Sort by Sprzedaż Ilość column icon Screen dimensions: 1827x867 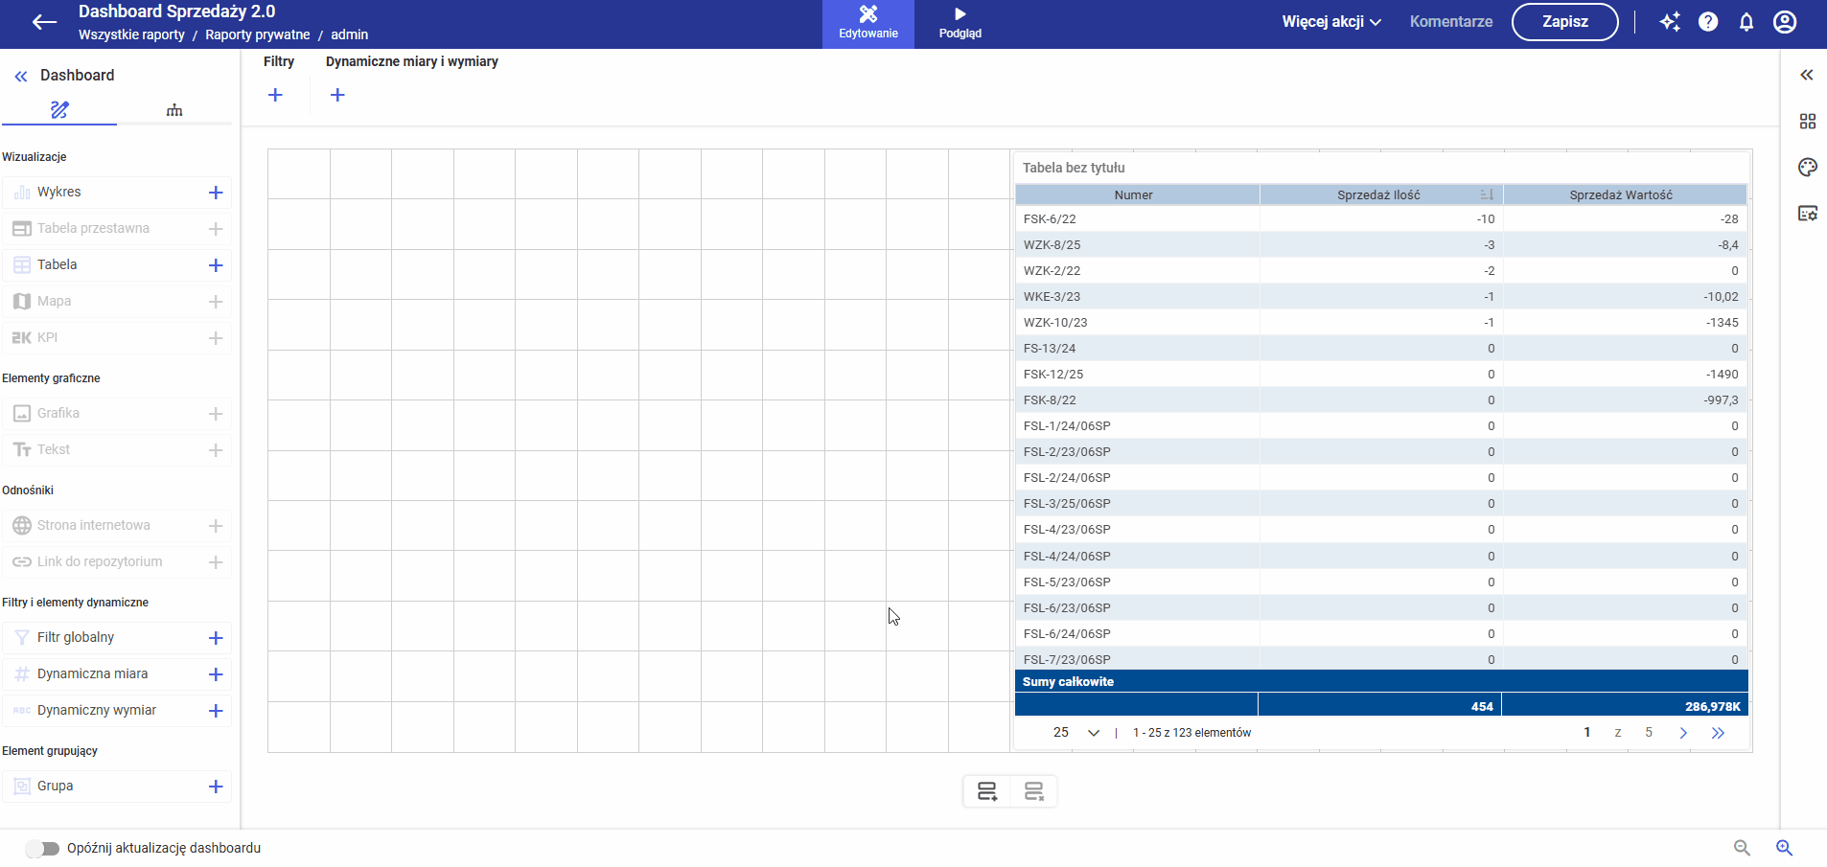coord(1487,194)
